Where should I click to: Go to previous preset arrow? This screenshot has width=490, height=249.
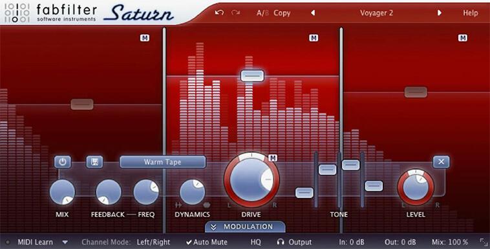click(312, 13)
